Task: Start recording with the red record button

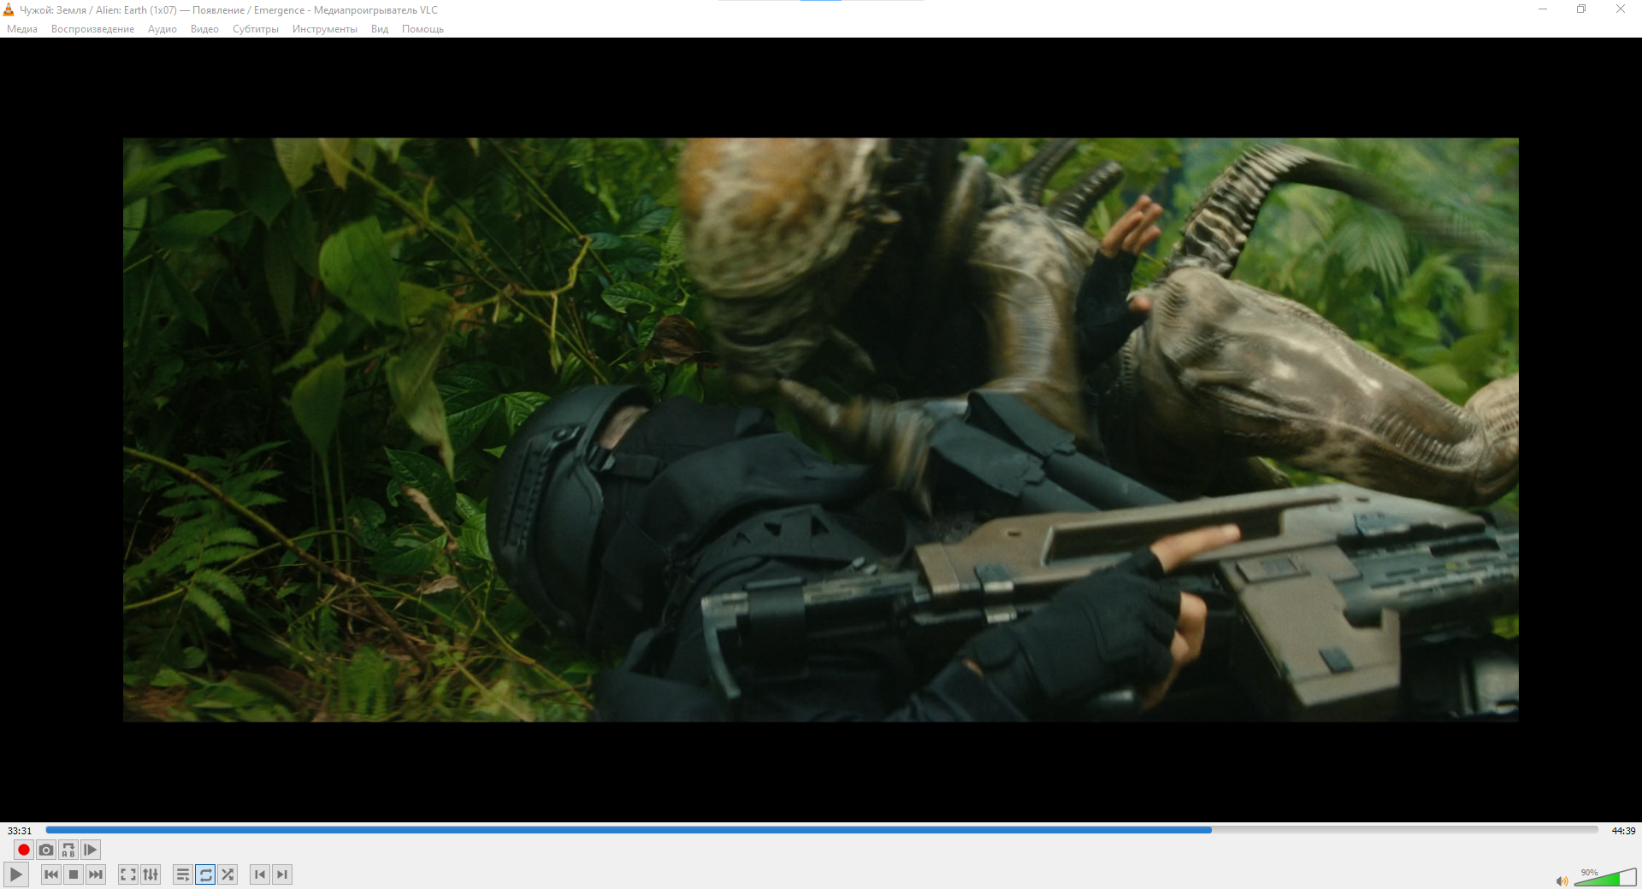Action: click(x=24, y=850)
